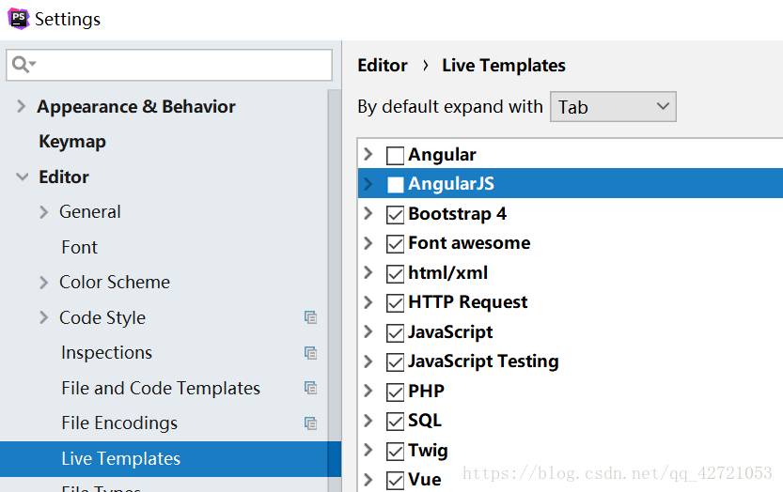Expand the HTTP Request template group
This screenshot has height=492, width=783.
(368, 302)
